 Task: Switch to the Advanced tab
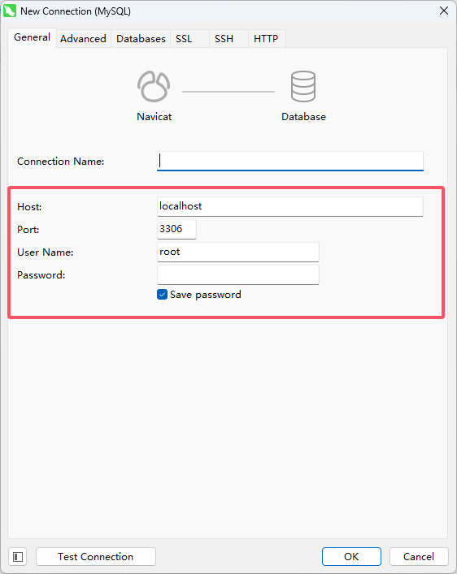(83, 38)
